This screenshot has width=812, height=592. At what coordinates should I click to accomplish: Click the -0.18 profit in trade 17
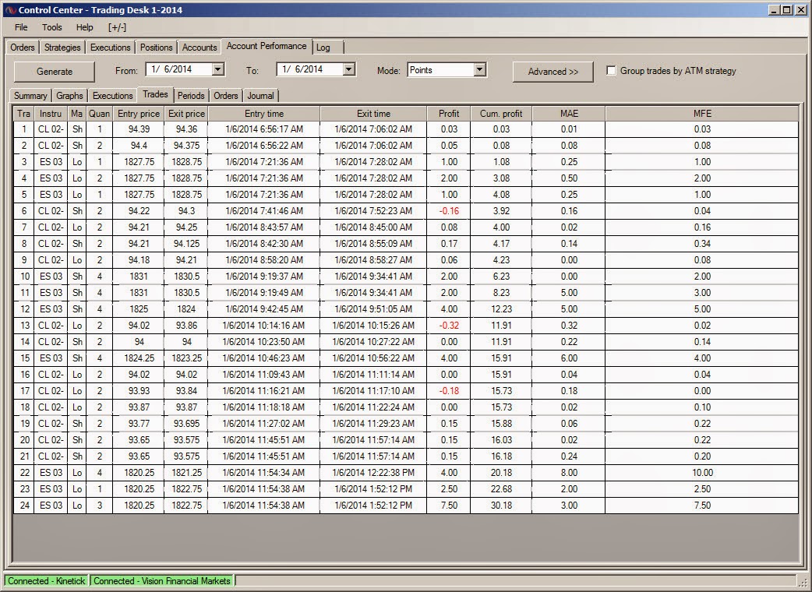pos(449,391)
